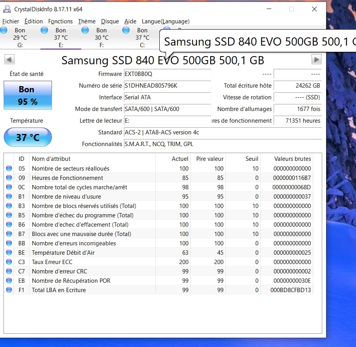The width and height of the screenshot is (356, 347).
Task: Click status orb of attribute C7
Action: 9,271
